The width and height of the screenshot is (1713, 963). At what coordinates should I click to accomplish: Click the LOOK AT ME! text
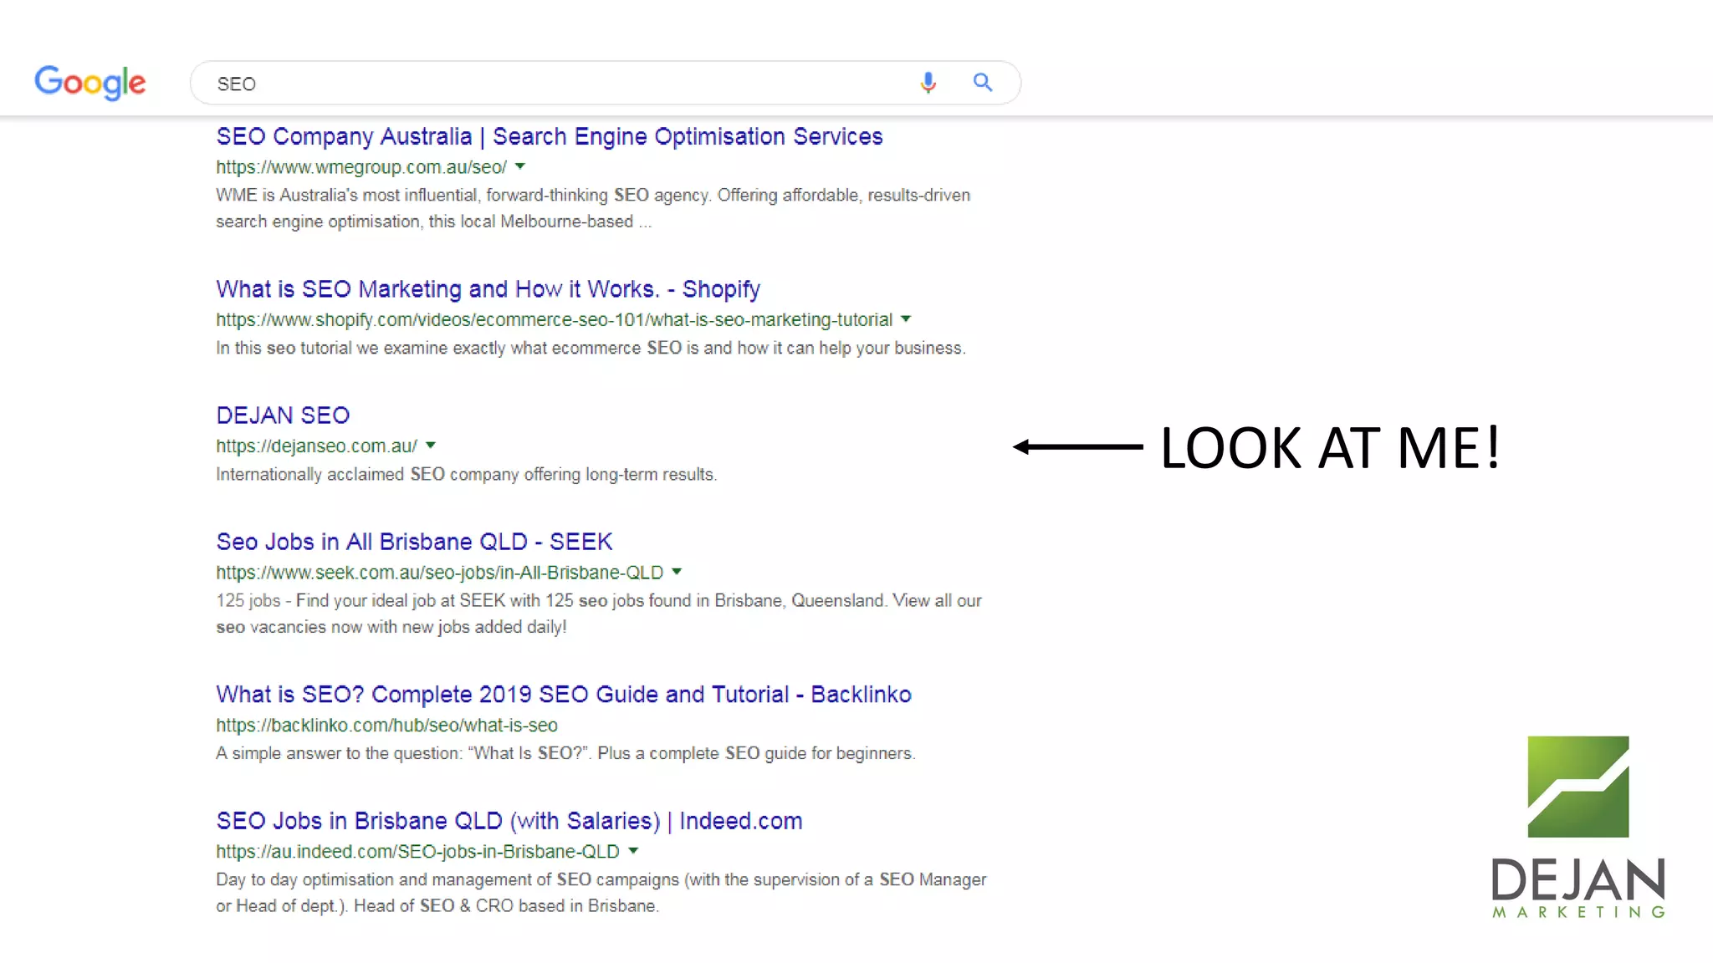(1330, 448)
